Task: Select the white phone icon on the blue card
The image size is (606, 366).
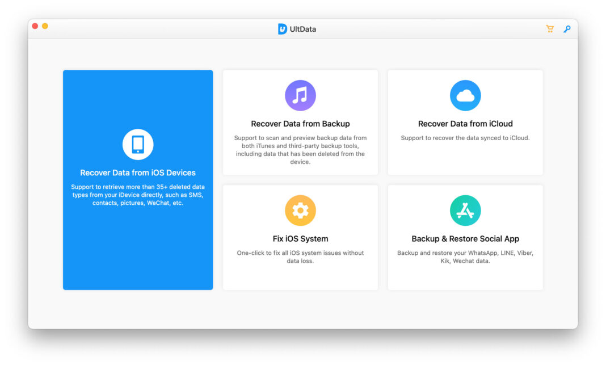Action: tap(137, 144)
